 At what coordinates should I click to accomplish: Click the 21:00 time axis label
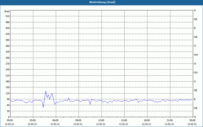[x=170, y=120]
